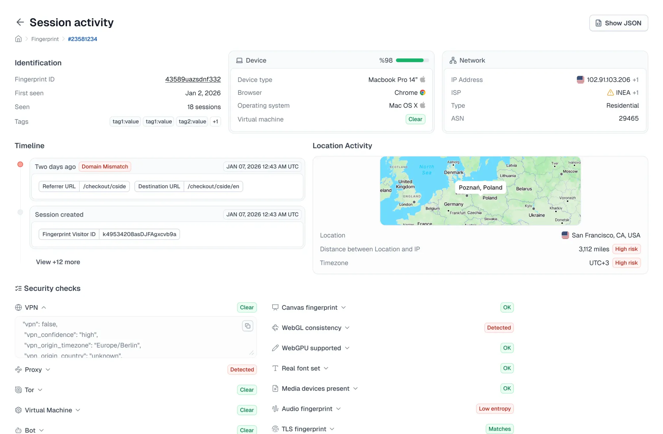Expand the WebGL consistency details
The height and width of the screenshot is (434, 663).
347,328
